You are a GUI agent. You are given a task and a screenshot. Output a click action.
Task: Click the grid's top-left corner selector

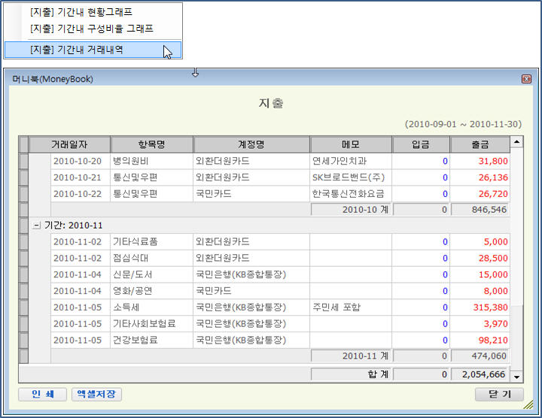pos(23,144)
